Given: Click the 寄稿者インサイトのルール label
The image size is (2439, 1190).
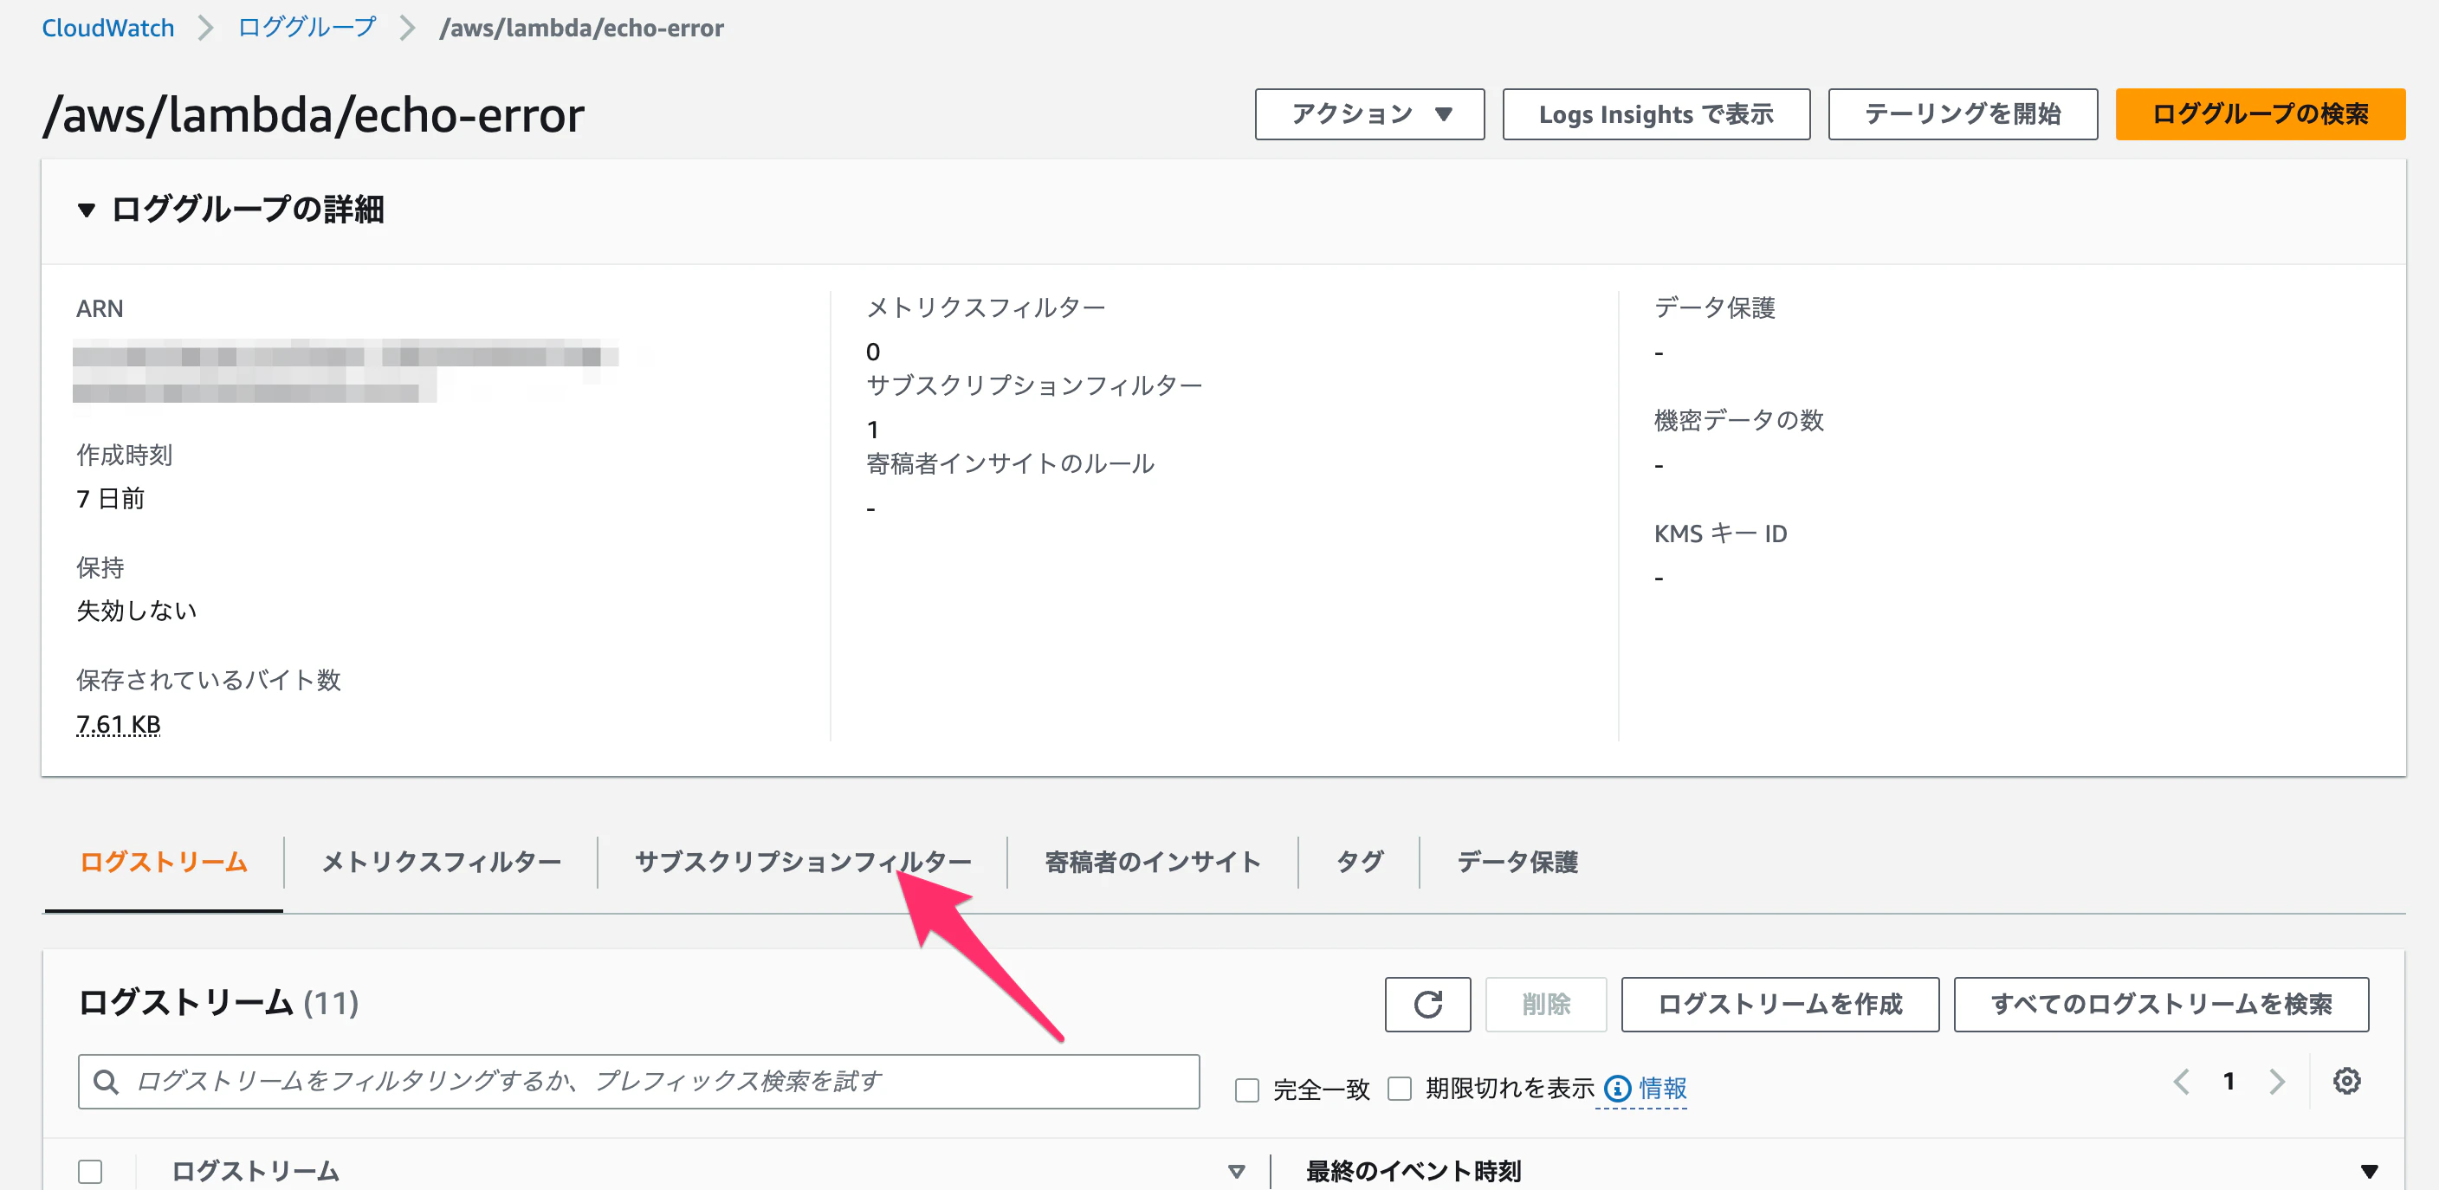Looking at the screenshot, I should click(1010, 464).
